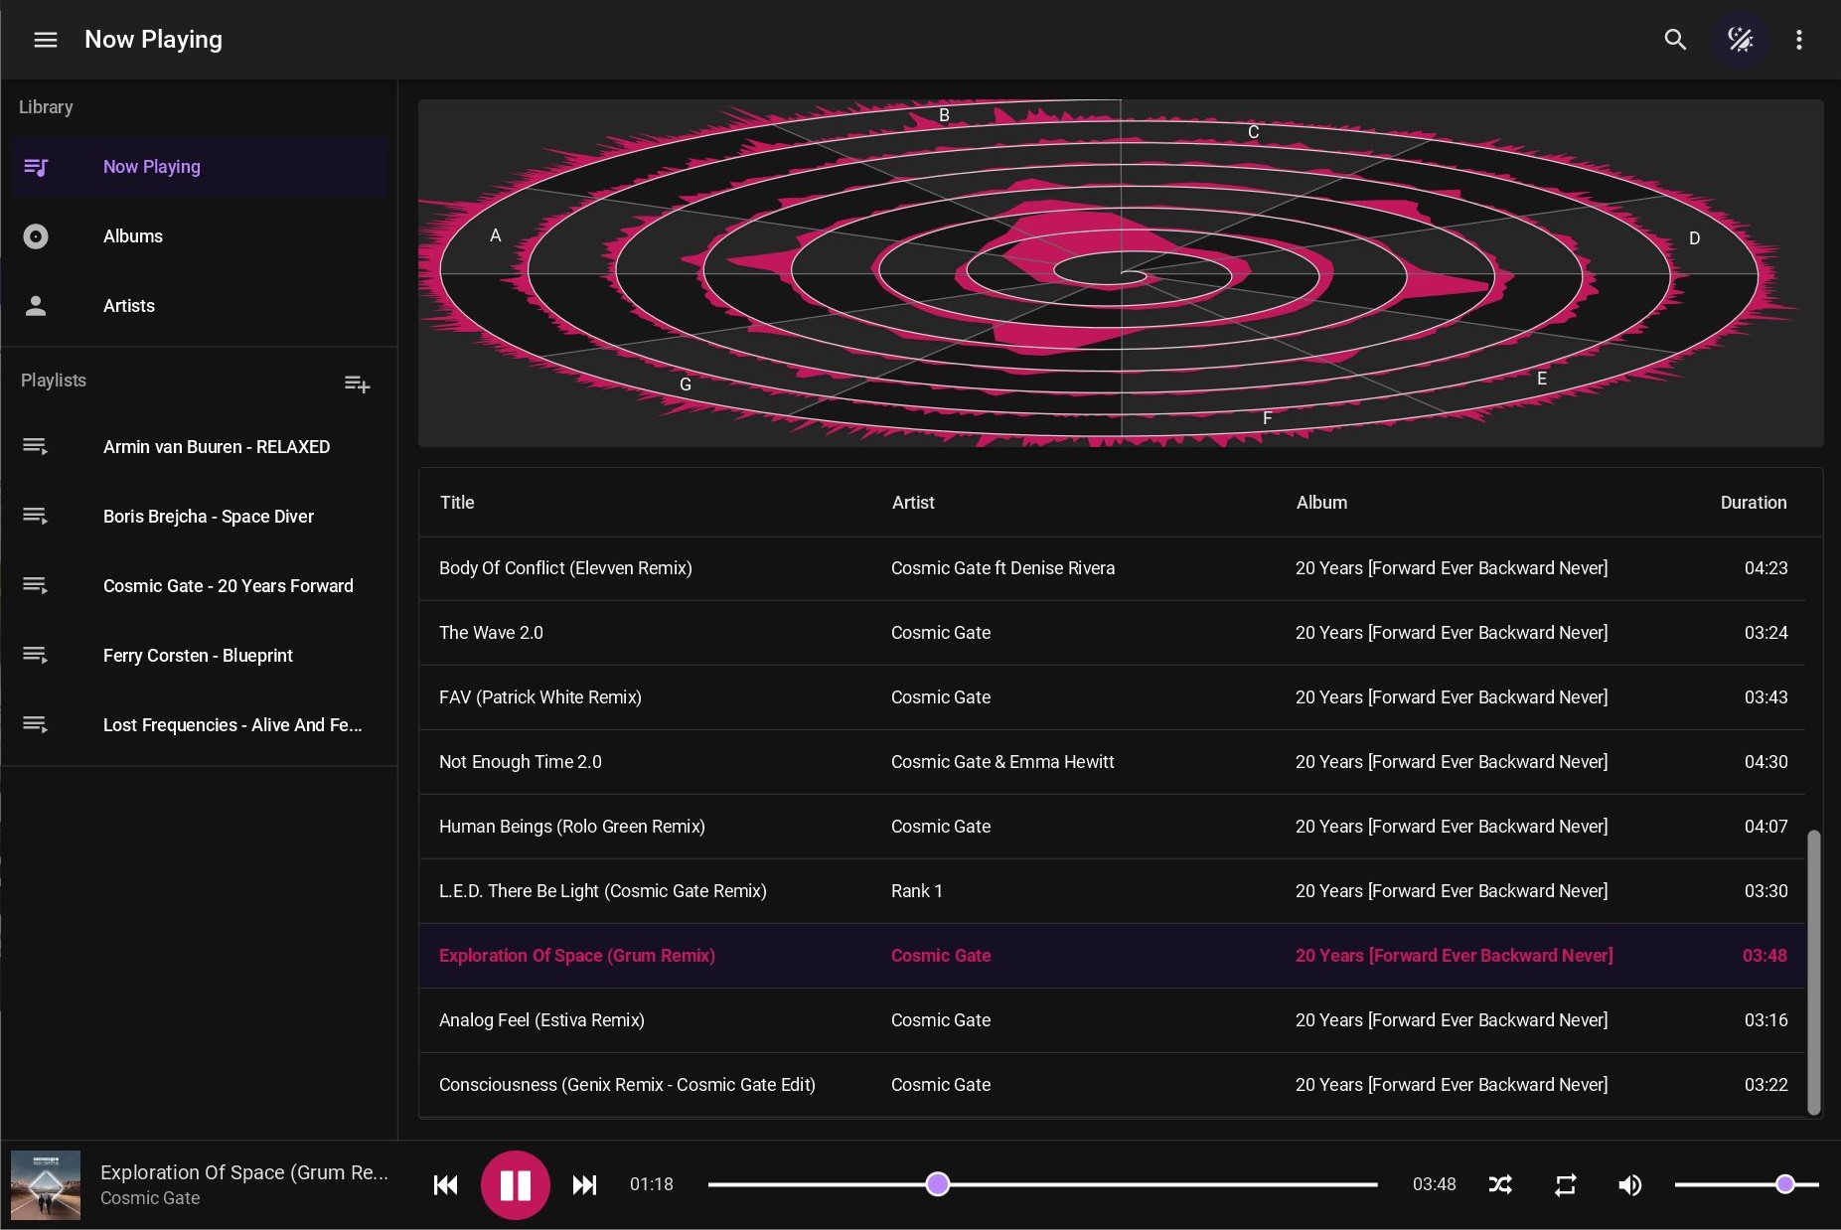The image size is (1841, 1230).
Task: Click playlist icon beside Lost Frequencies
Action: tap(36, 725)
